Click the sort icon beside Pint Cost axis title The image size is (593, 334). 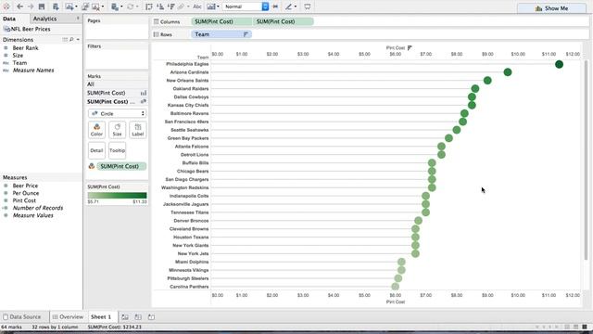click(x=410, y=47)
